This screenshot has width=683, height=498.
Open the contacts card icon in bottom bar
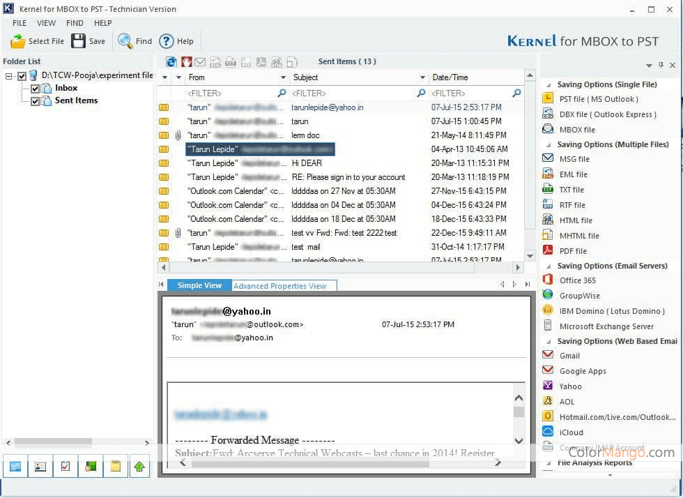pyautogui.click(x=40, y=467)
